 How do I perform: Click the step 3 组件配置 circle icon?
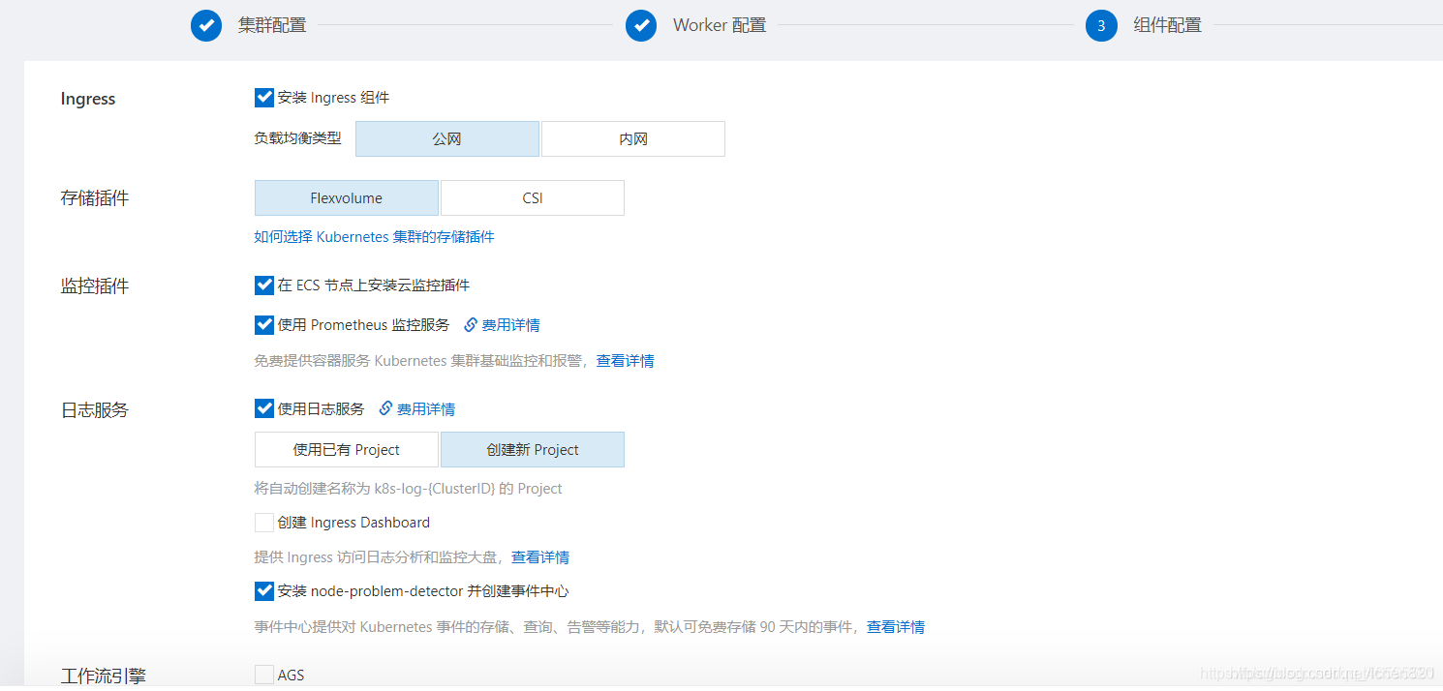pos(1101,25)
